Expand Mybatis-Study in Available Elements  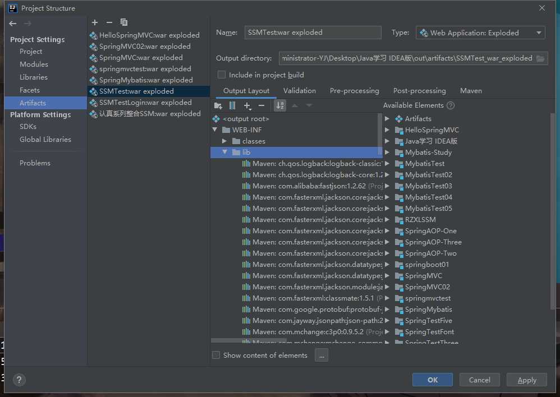[x=387, y=153]
